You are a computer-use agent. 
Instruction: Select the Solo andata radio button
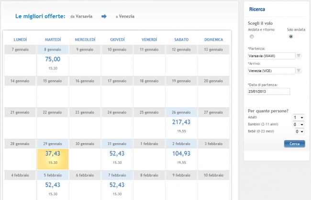(x=290, y=36)
